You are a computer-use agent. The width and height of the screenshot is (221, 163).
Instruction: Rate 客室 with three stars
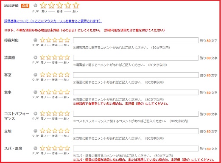click(x=55, y=75)
